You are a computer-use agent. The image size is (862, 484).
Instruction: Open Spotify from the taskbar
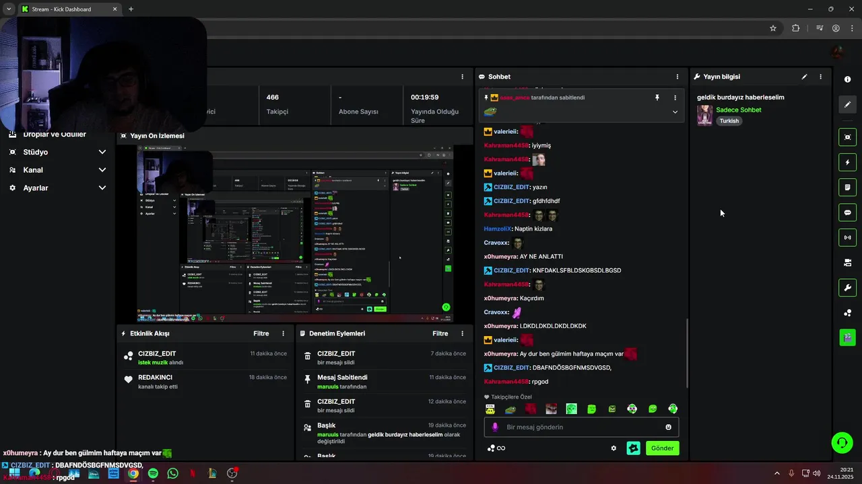coord(153,473)
